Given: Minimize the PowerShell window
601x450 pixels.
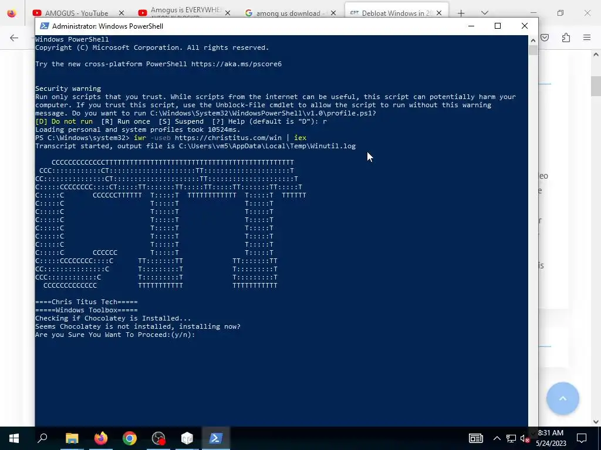Looking at the screenshot, I should pyautogui.click(x=471, y=26).
